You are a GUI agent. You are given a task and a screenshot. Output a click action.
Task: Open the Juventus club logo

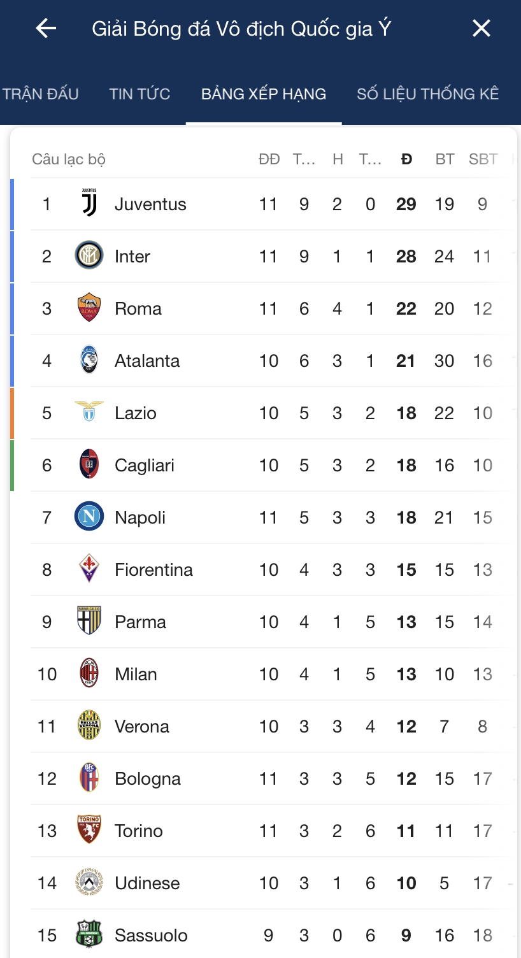[x=89, y=203]
